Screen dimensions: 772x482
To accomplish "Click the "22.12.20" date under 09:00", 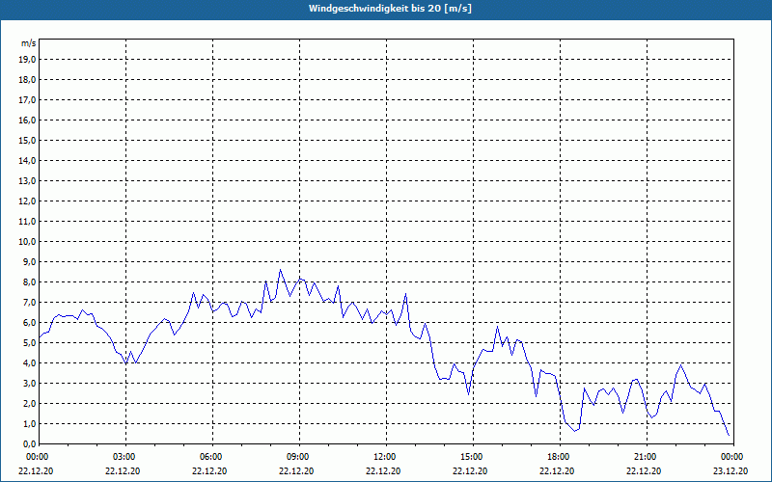I will point(296,470).
